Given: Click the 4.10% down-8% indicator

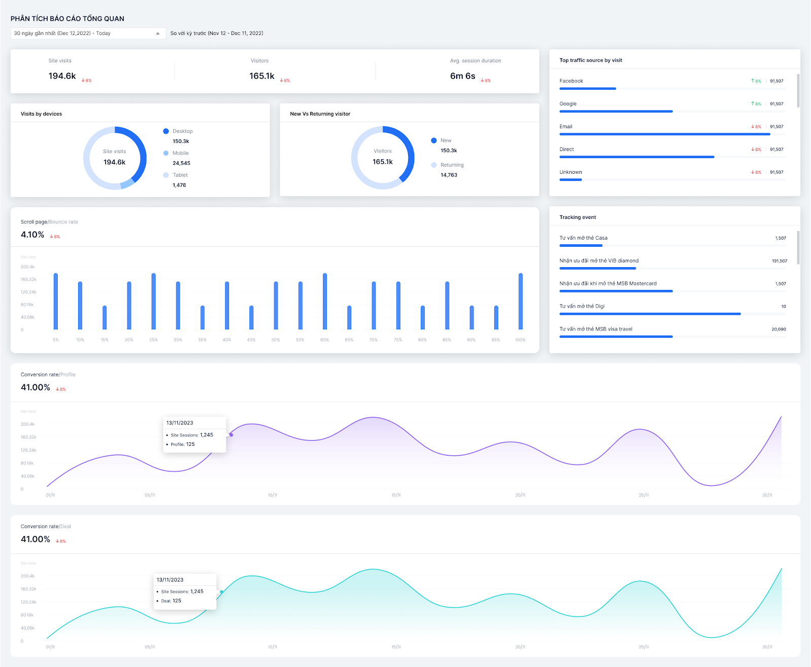Looking at the screenshot, I should click(x=55, y=237).
